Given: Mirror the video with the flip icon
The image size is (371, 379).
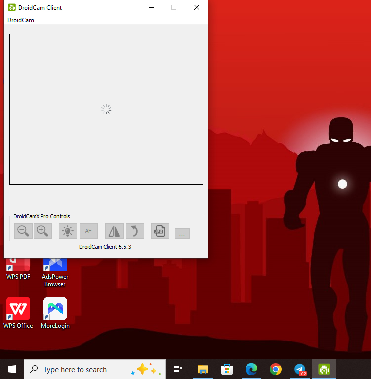Looking at the screenshot, I should coord(114,230).
